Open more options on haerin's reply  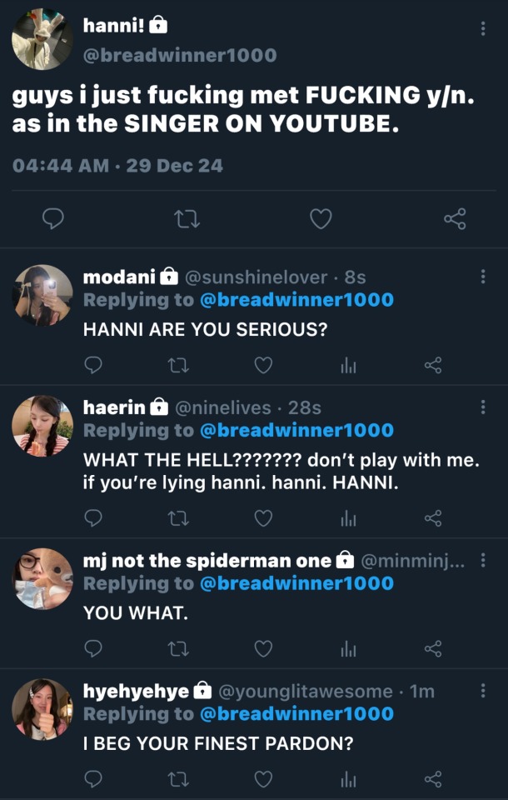[483, 407]
